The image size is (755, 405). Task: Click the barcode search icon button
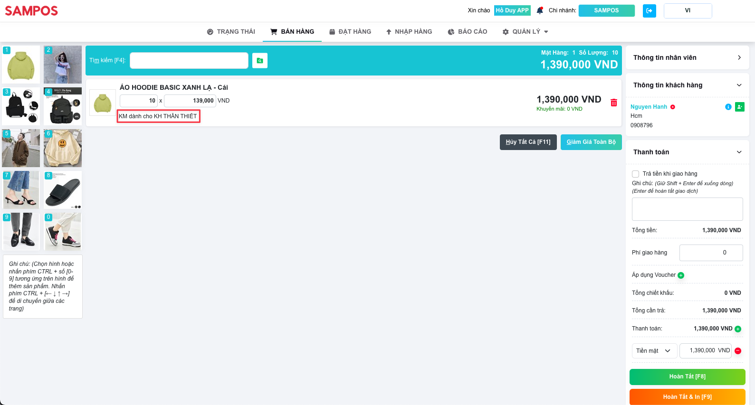coord(260,60)
